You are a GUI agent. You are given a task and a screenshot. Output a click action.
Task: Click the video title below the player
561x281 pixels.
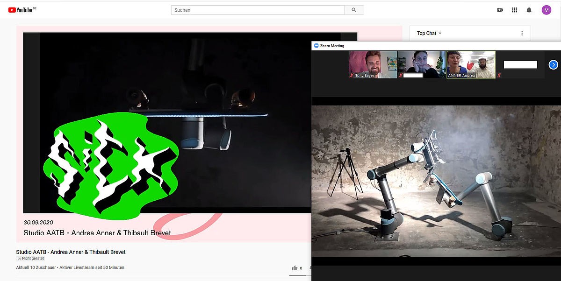71,252
